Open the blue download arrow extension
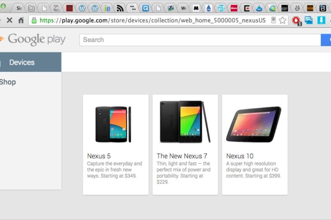The image size is (331, 220). (x=321, y=20)
